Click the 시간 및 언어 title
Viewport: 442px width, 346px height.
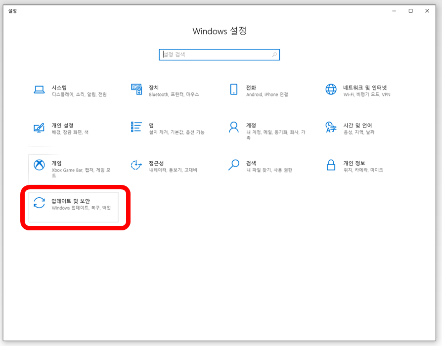coord(357,126)
